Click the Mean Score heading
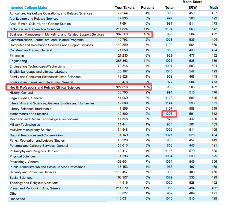Image resolution: width=225 pixels, height=205 pixels. coord(192,2)
